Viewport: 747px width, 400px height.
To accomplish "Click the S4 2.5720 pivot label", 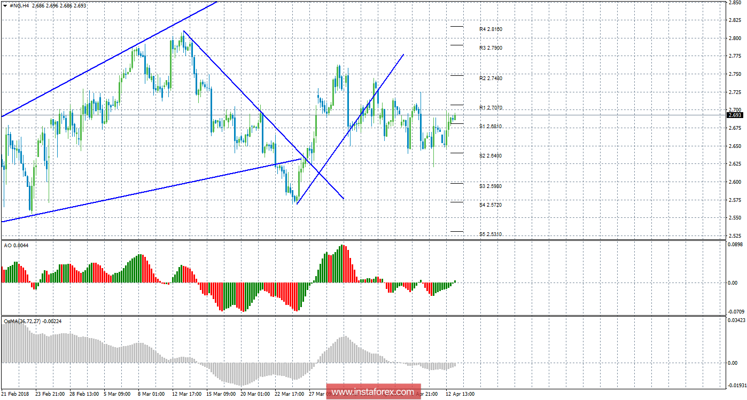I will 491,205.
